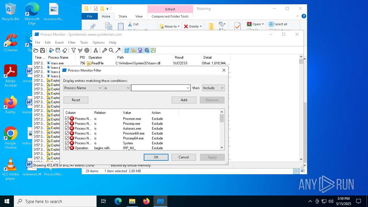Open CCleaner desktop shortcut
This screenshot has width=368, height=207.
pyautogui.click(x=11, y=43)
